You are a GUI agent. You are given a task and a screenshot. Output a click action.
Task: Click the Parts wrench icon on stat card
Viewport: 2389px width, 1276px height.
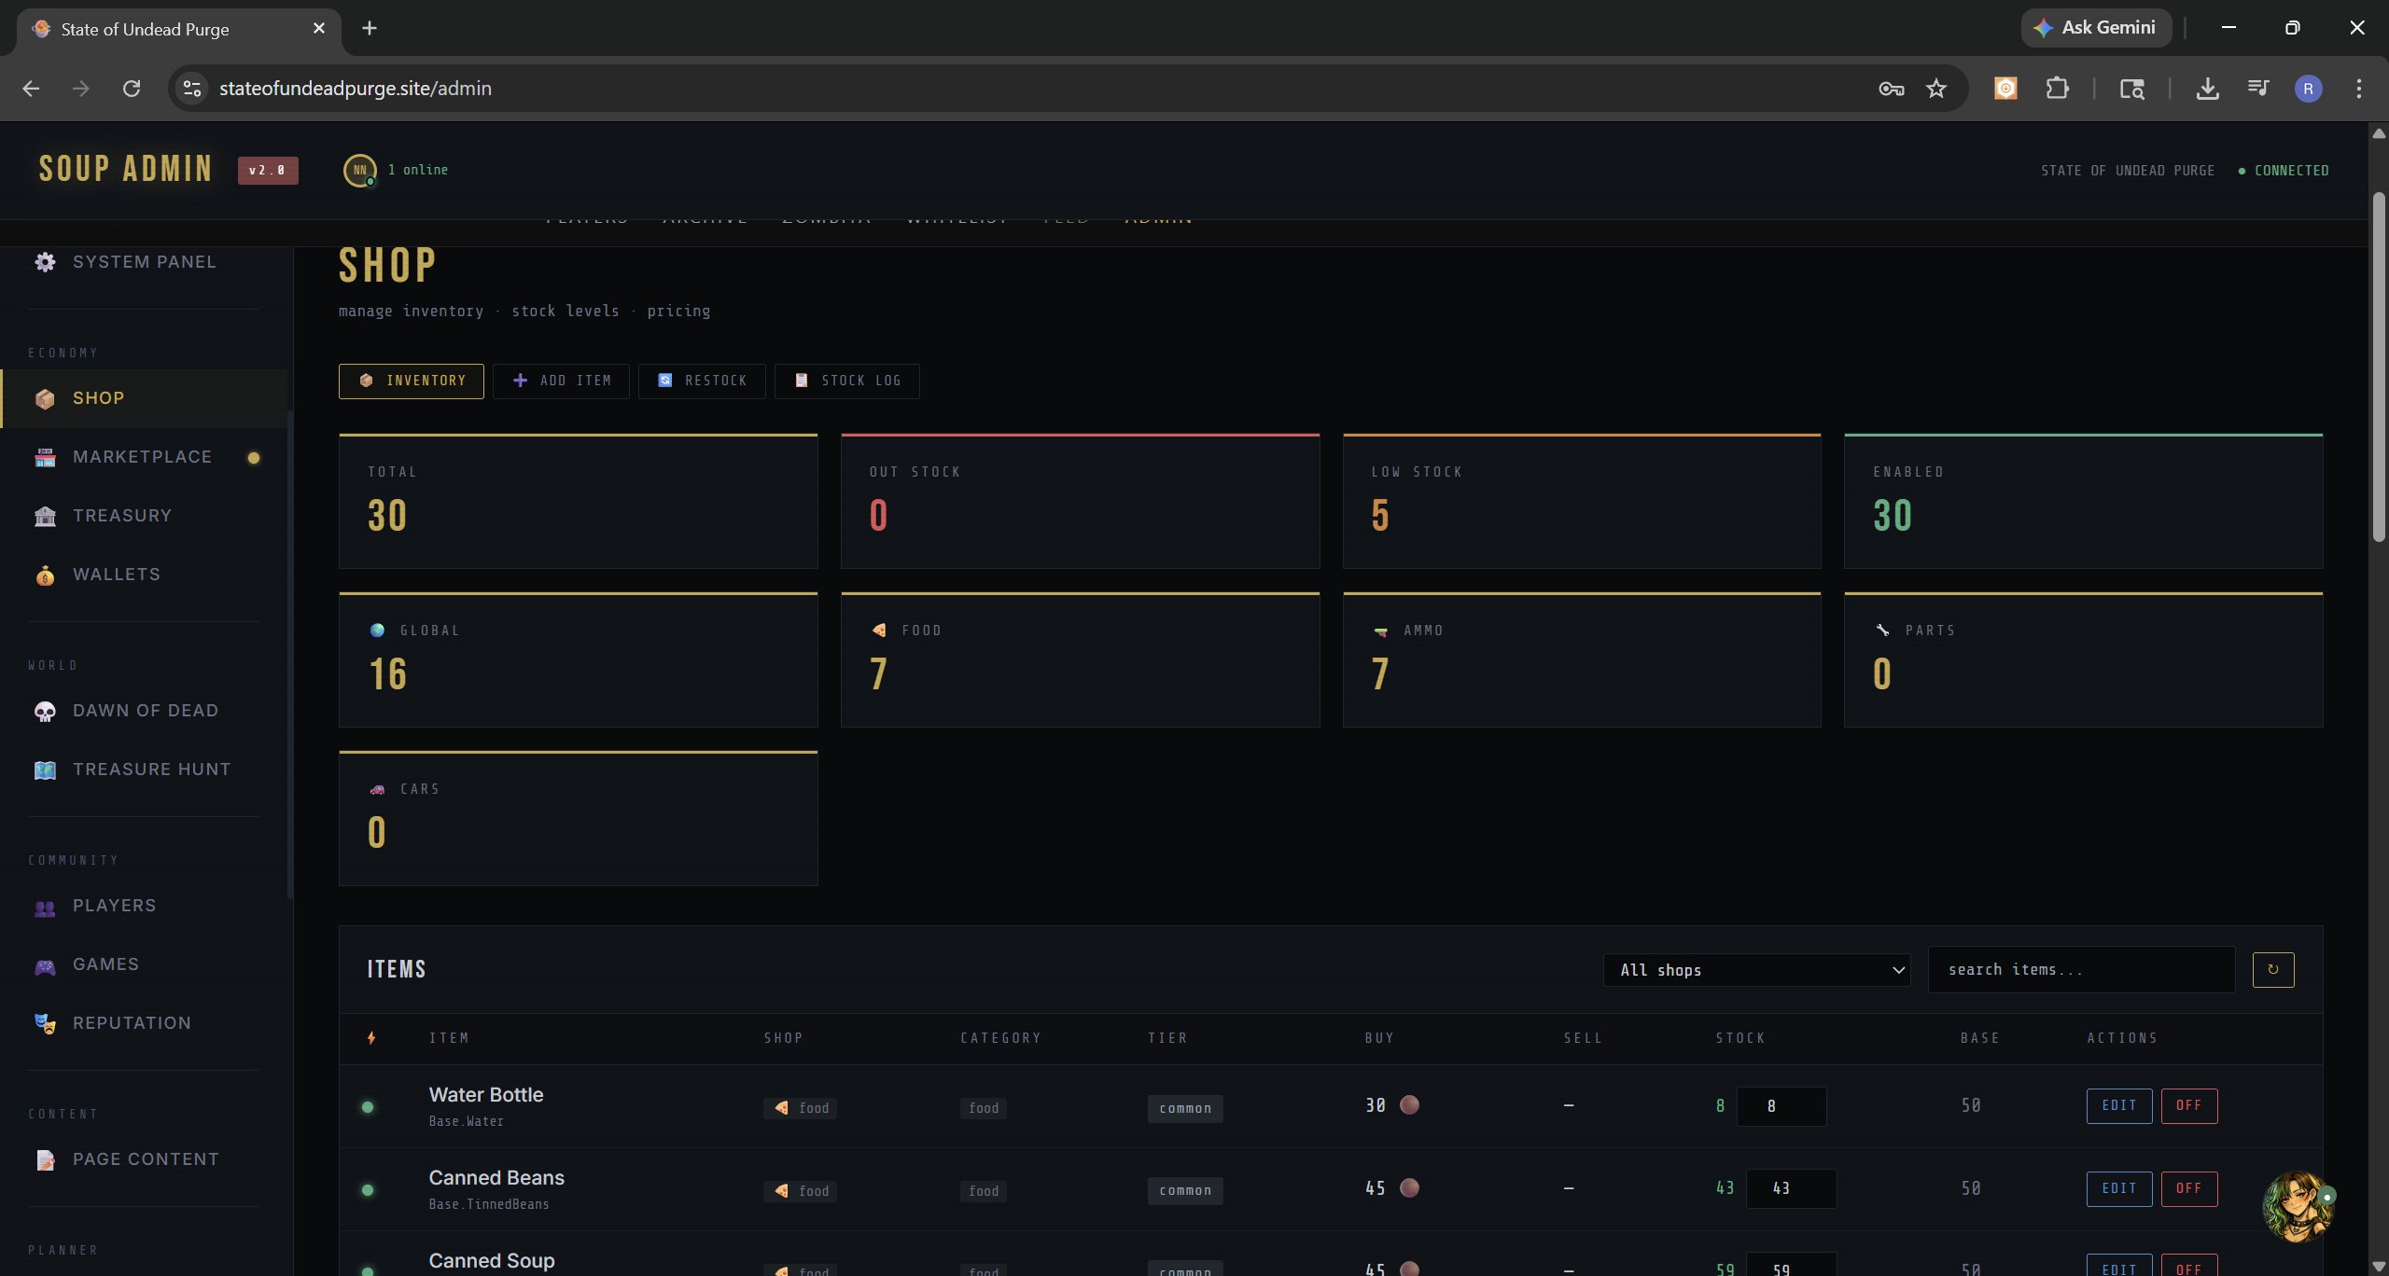pos(1882,631)
